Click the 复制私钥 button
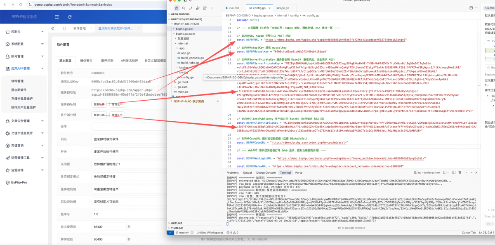Viewport: 495px width, 245px height. tap(99, 104)
